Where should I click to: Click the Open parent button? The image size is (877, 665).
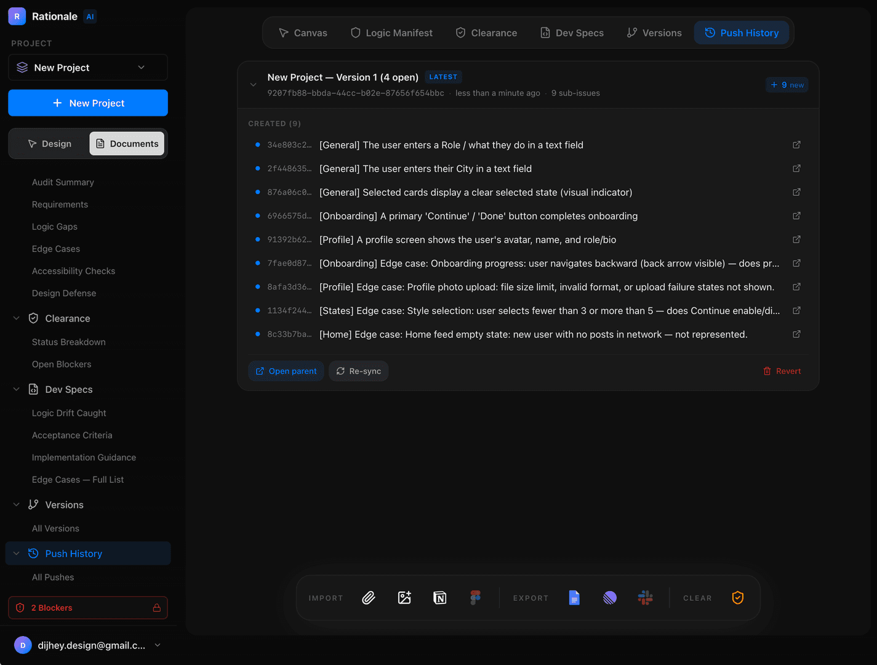[286, 371]
